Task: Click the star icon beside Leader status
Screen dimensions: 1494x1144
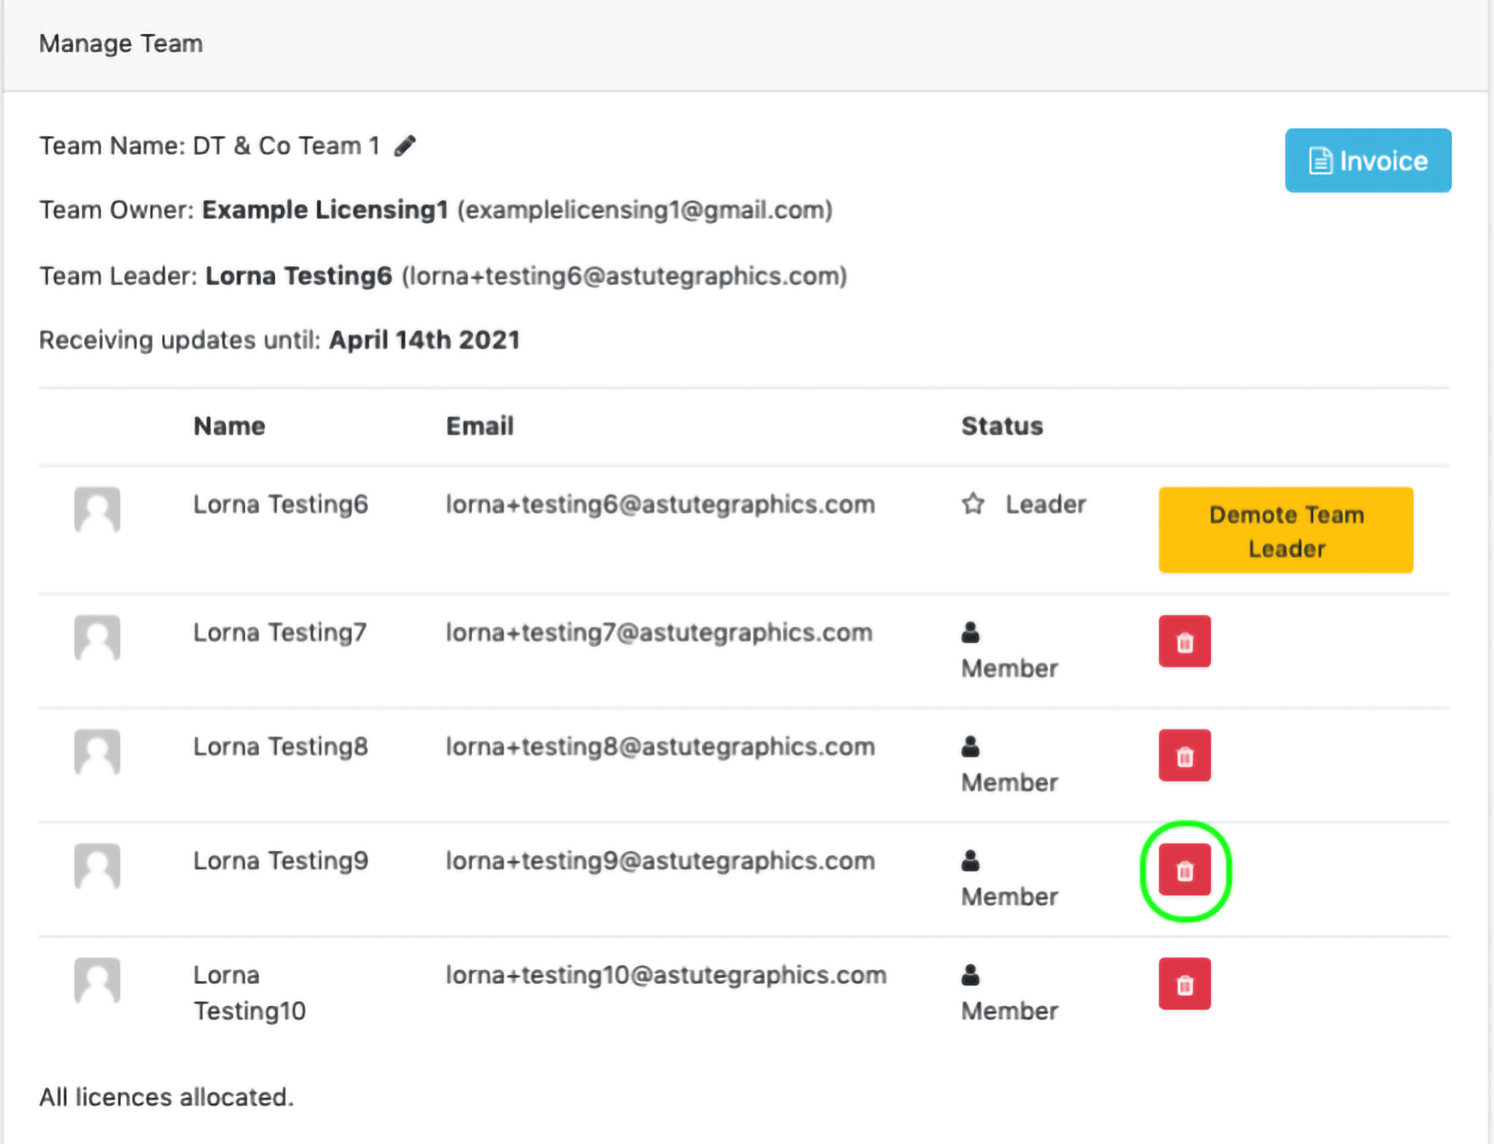Action: click(973, 504)
